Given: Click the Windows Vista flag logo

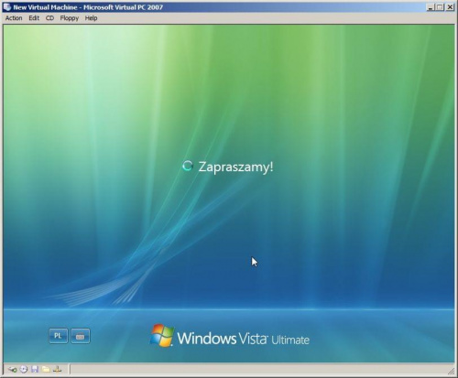Looking at the screenshot, I should [x=162, y=335].
